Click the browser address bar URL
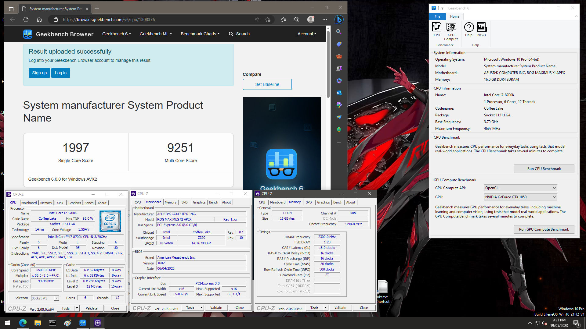 click(109, 19)
